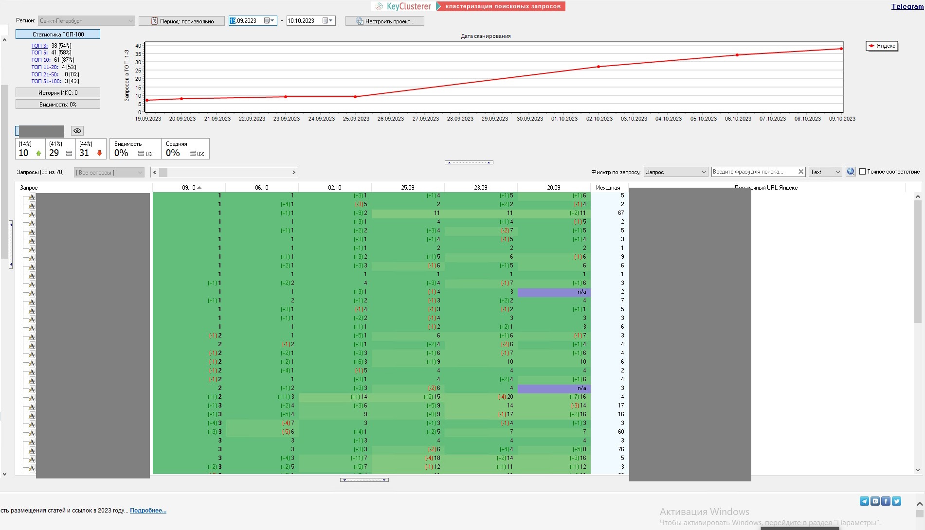Open the Telegram share icon at bottom right

[x=864, y=501]
